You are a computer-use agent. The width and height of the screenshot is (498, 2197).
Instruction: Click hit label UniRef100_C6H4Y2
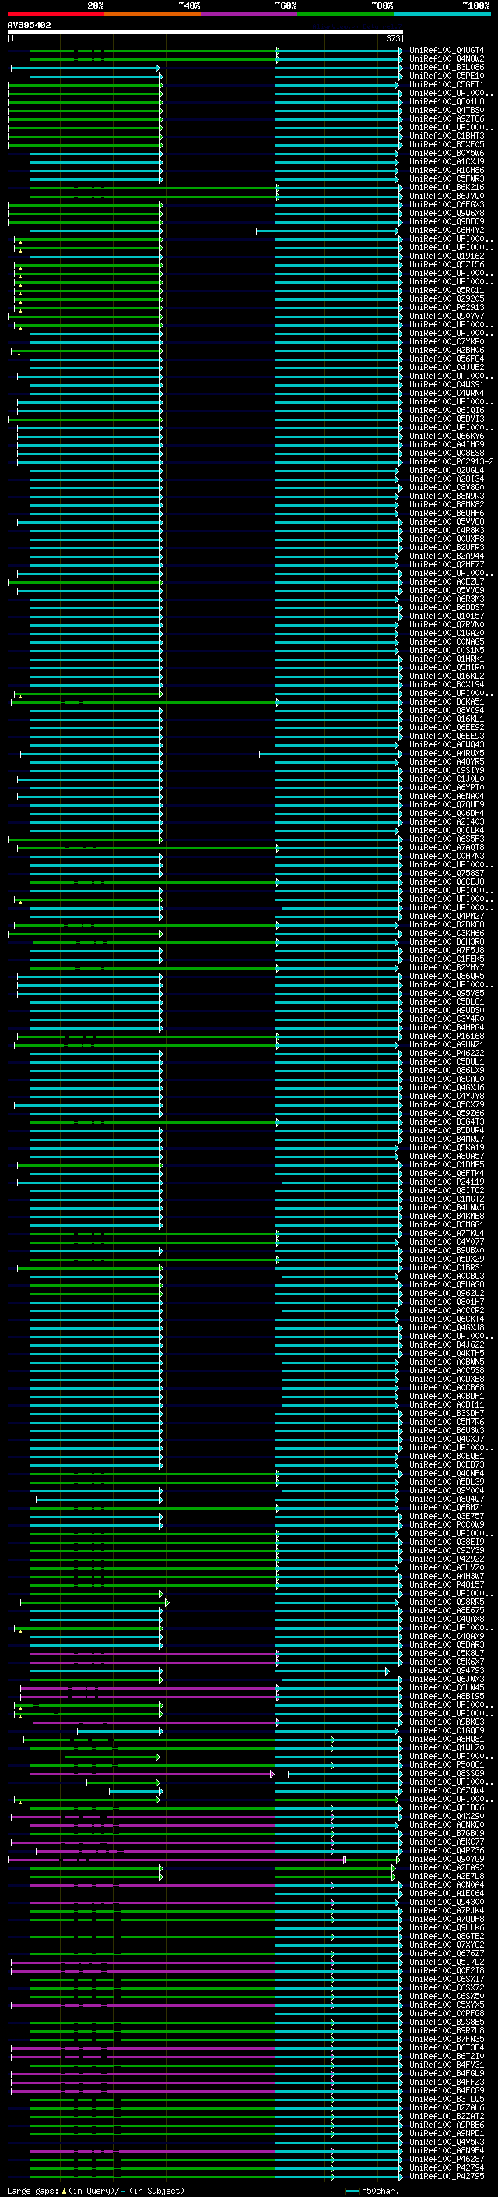click(447, 230)
